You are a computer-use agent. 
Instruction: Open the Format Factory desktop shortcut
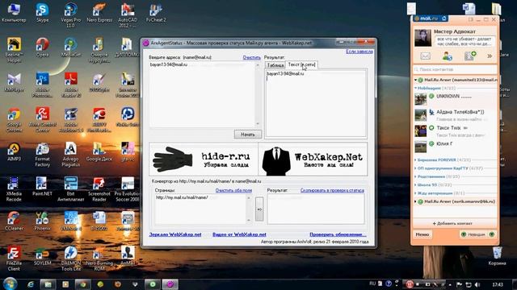click(x=43, y=155)
